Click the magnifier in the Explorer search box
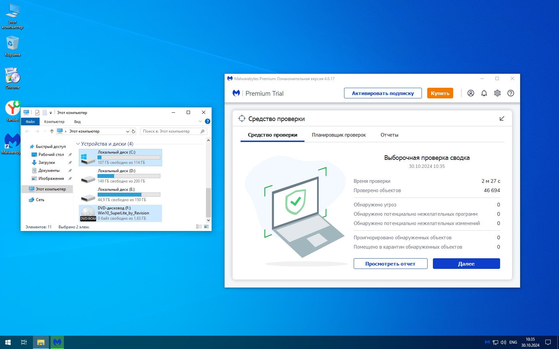Screen dimensions: 559x349 [202, 131]
